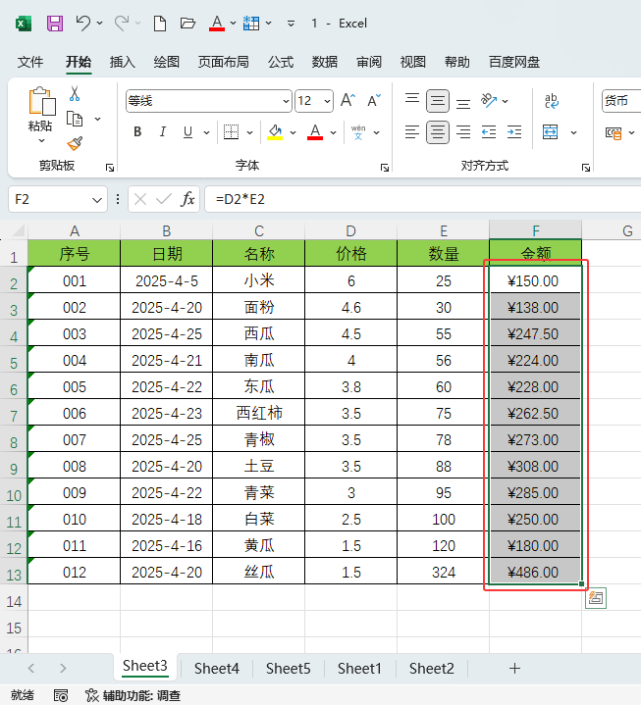
Task: Toggle Bold formatting
Action: pos(137,131)
